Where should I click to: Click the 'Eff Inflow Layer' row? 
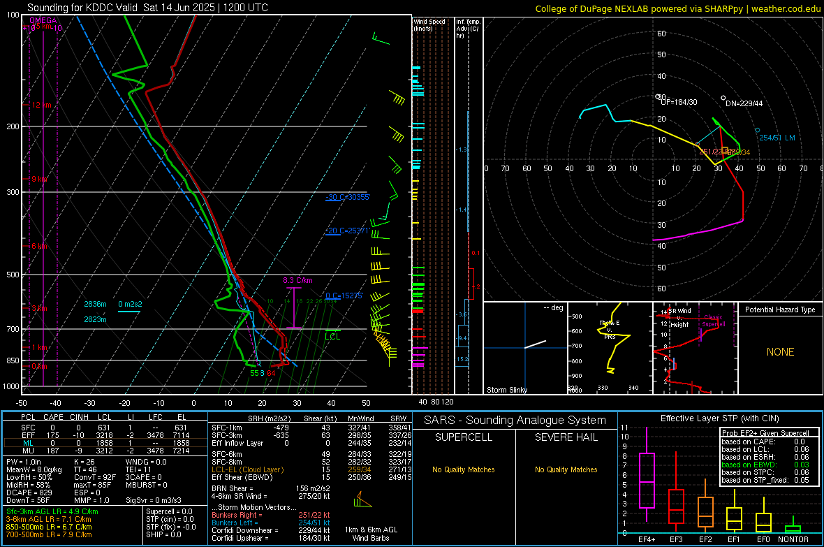pos(311,443)
